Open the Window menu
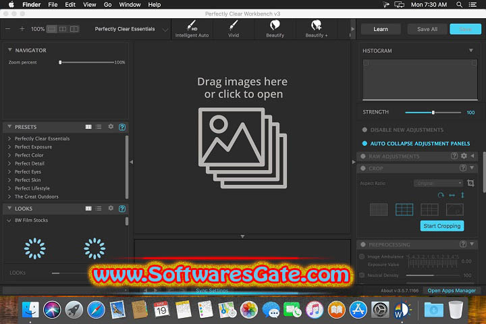486x324 pixels. pyautogui.click(x=130, y=4)
